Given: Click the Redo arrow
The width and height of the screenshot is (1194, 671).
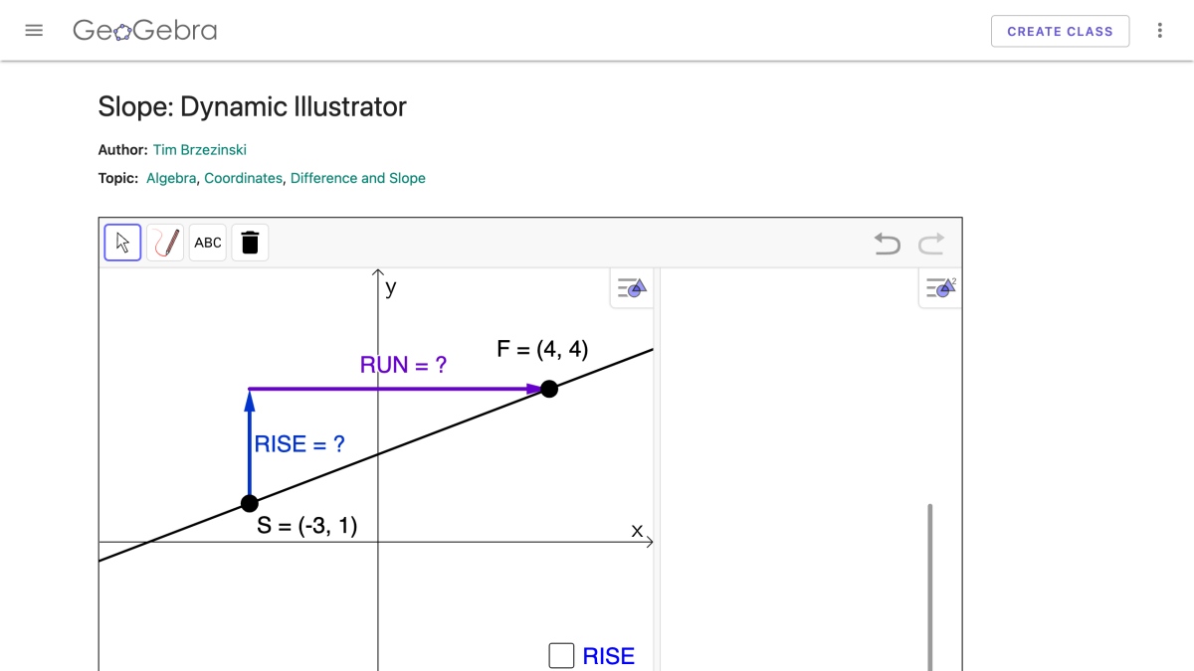Looking at the screenshot, I should click(x=929, y=244).
